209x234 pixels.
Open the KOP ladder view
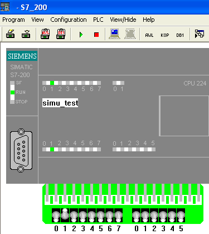(165, 35)
